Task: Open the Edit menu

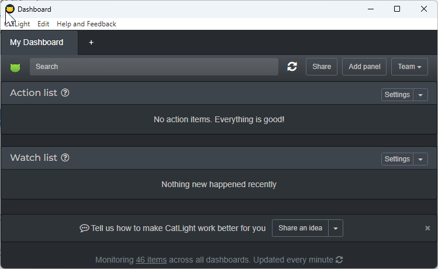Action: pyautogui.click(x=43, y=24)
